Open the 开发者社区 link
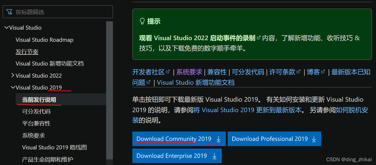376x165 pixels. click(149, 72)
